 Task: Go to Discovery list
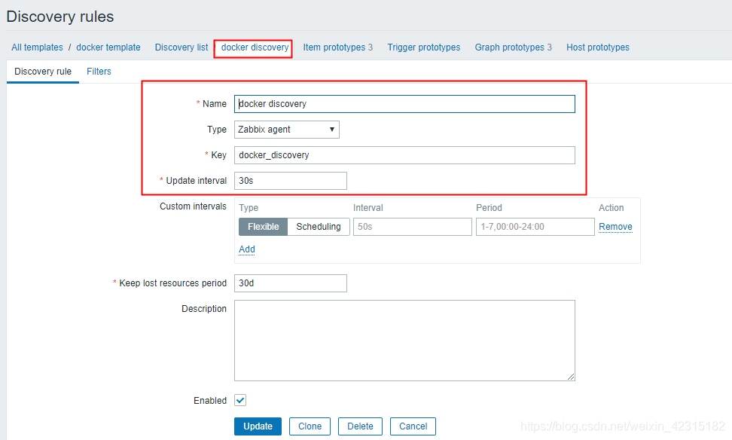coord(181,47)
